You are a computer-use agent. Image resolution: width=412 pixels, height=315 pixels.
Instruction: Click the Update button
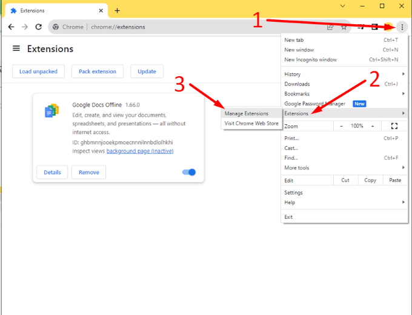point(147,71)
